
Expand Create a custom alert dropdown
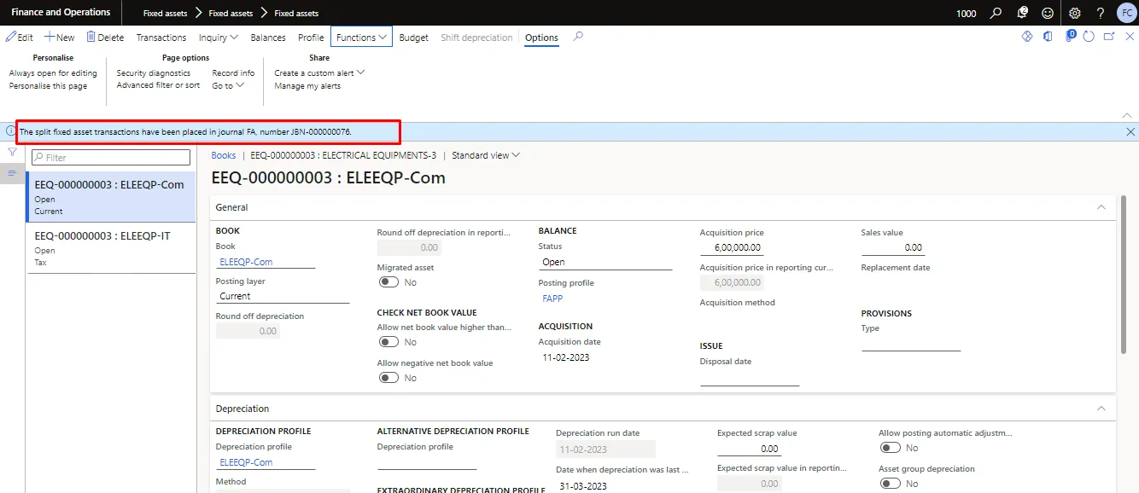[x=319, y=73]
